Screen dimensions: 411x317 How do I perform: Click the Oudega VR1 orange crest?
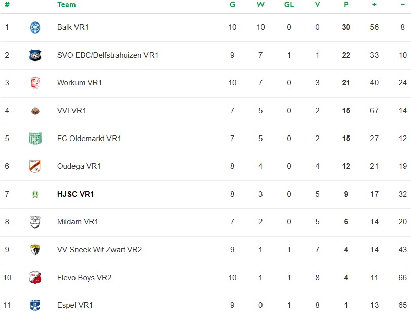pyautogui.click(x=35, y=166)
